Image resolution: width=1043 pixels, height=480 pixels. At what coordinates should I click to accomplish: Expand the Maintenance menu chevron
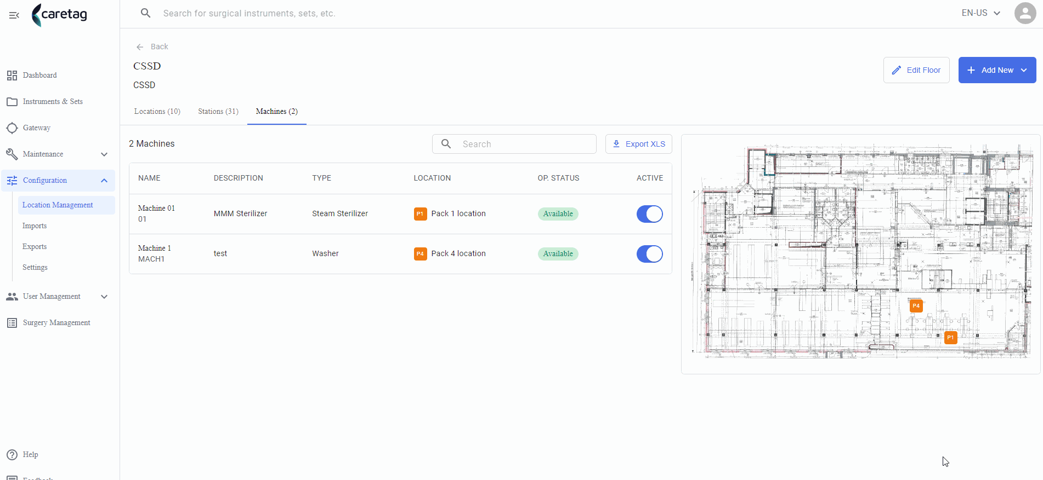coord(104,154)
